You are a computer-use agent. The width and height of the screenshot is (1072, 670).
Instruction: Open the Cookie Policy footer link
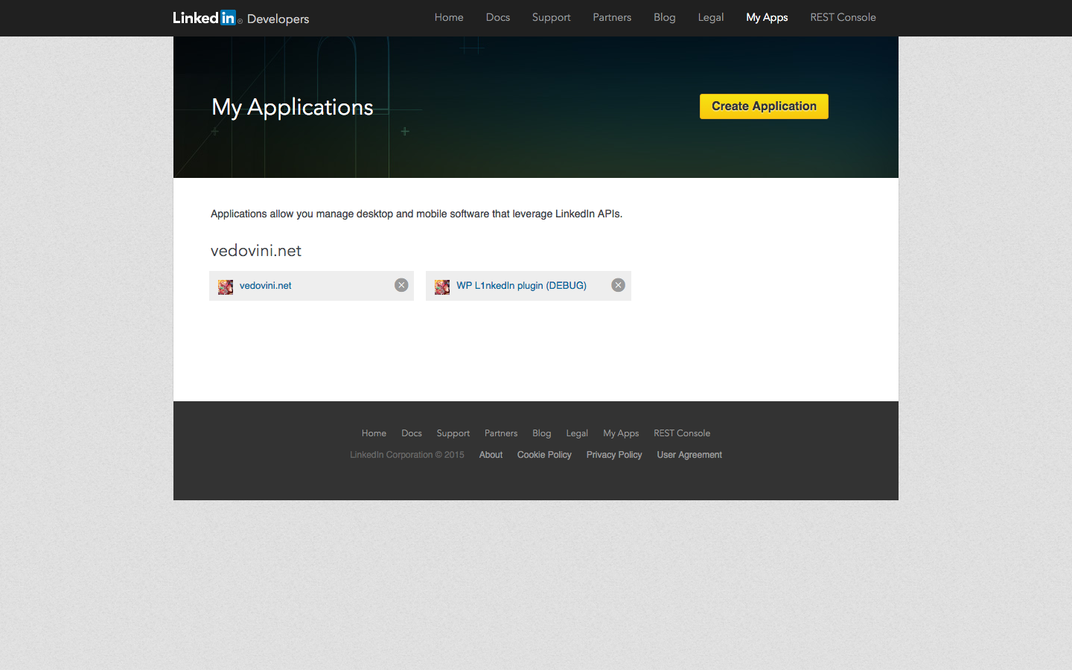point(544,455)
